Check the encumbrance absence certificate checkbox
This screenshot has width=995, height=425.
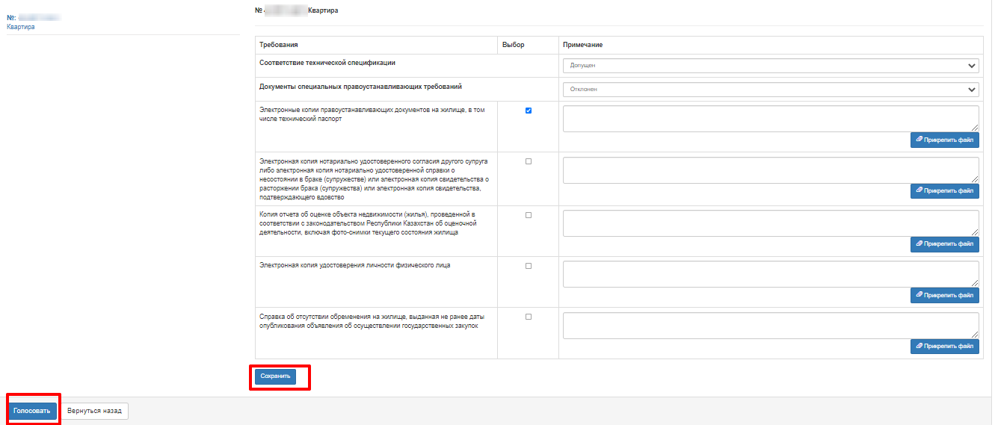[x=529, y=317]
